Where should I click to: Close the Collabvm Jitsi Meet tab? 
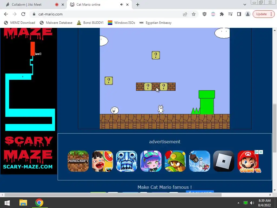(x=63, y=5)
